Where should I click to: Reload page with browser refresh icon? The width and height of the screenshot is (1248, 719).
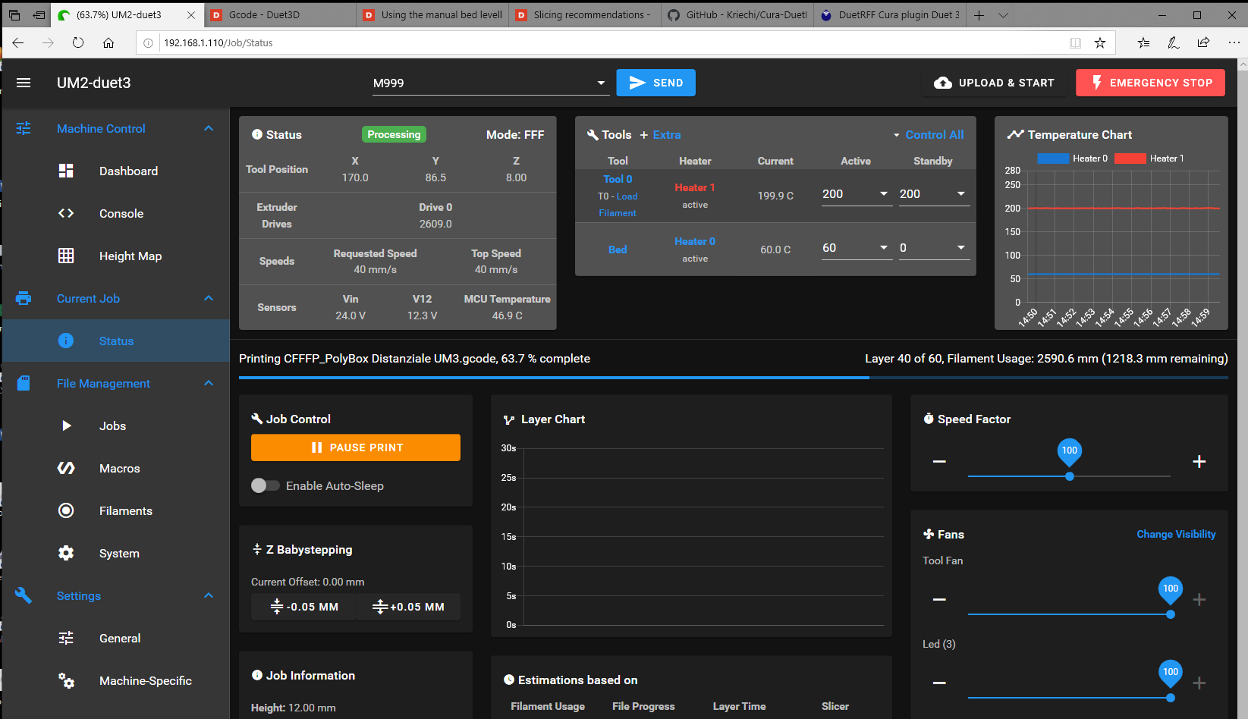(78, 42)
